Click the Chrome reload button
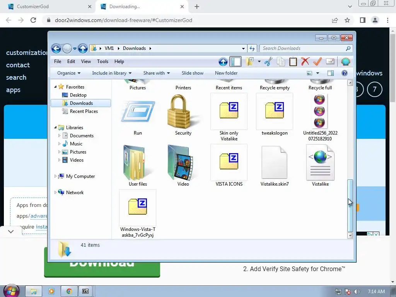The image size is (396, 297). [x=33, y=20]
